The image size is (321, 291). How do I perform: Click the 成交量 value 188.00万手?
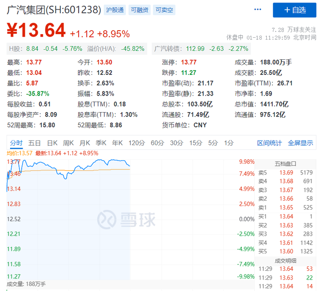click(x=276, y=62)
